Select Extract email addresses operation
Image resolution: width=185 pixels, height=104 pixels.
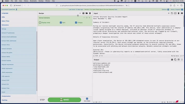click(19, 37)
